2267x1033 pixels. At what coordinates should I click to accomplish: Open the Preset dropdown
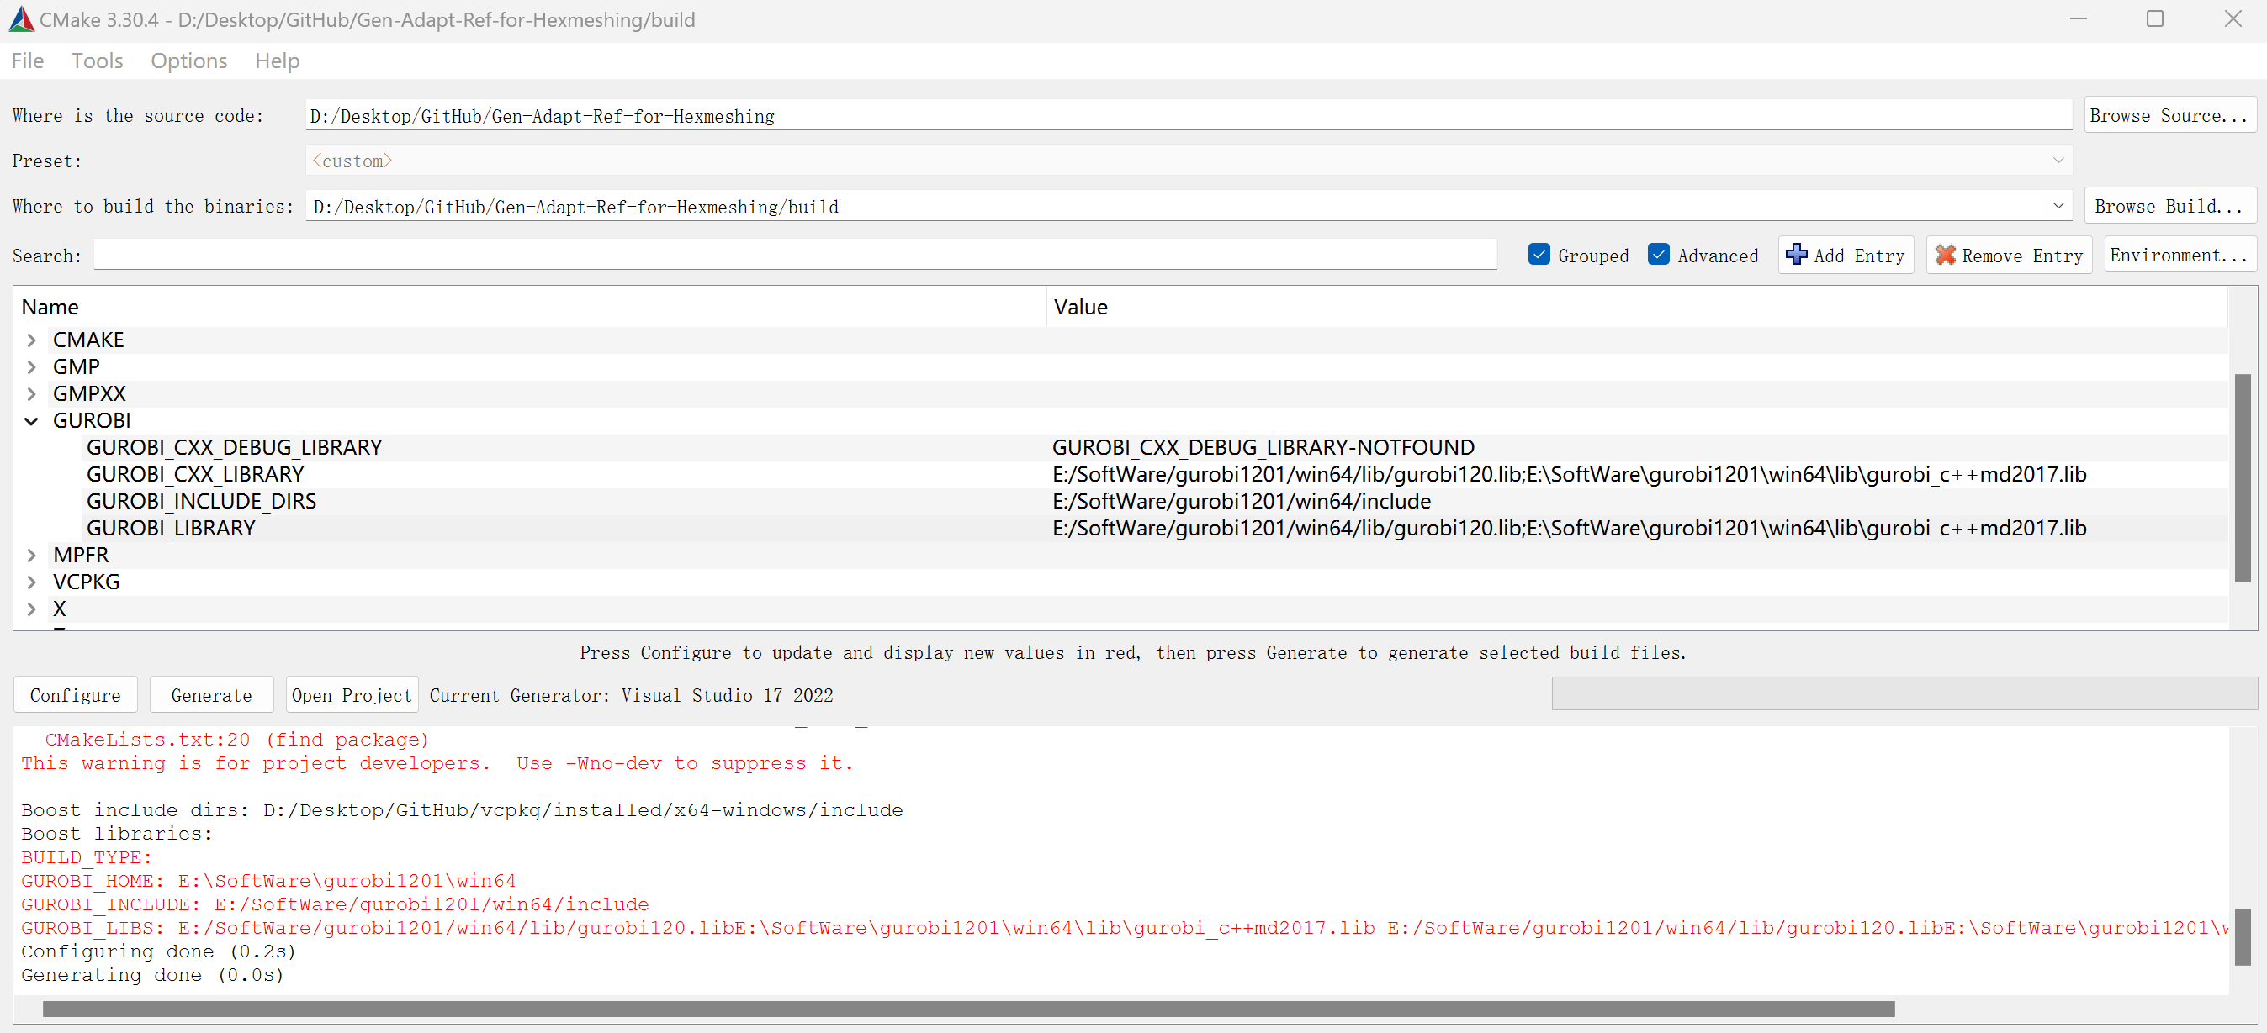[x=2058, y=161]
